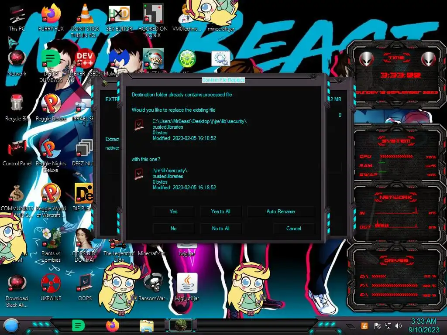Open the Network desktop icon
Image resolution: width=447 pixels, height=335 pixels.
pos(17,63)
